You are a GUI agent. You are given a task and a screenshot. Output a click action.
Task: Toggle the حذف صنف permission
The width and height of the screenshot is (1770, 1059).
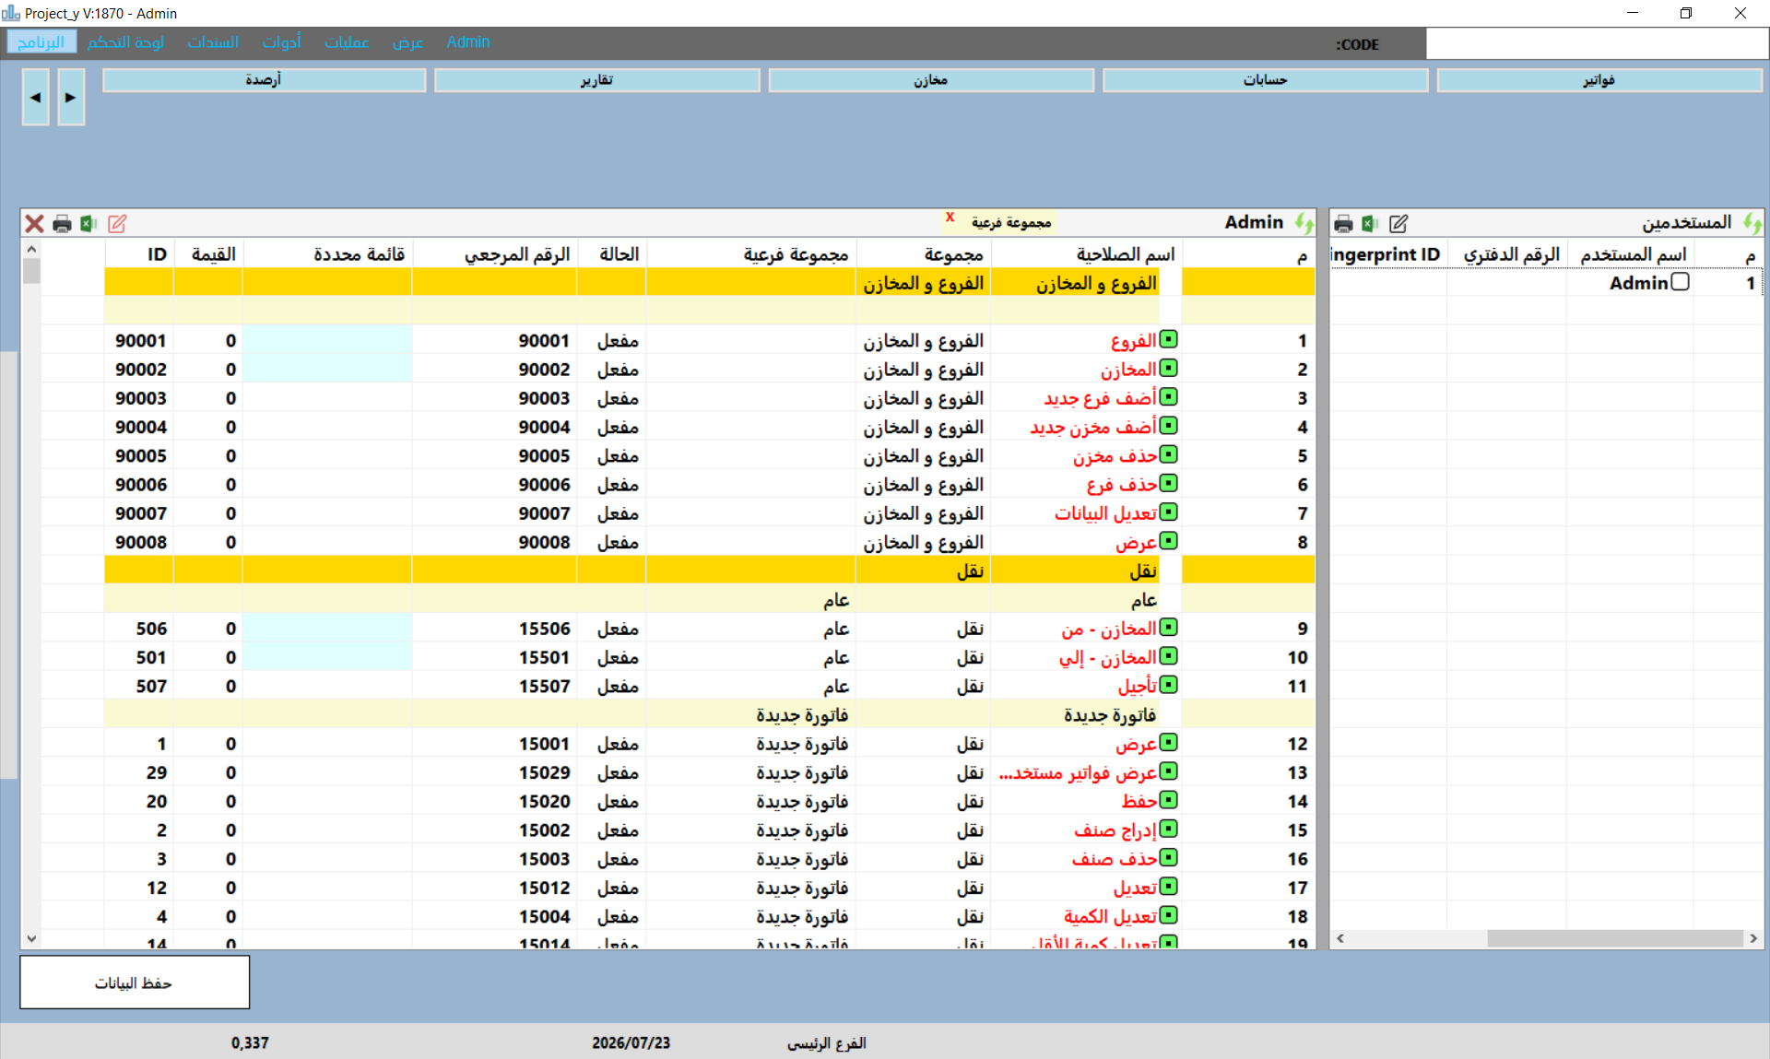[1168, 858]
